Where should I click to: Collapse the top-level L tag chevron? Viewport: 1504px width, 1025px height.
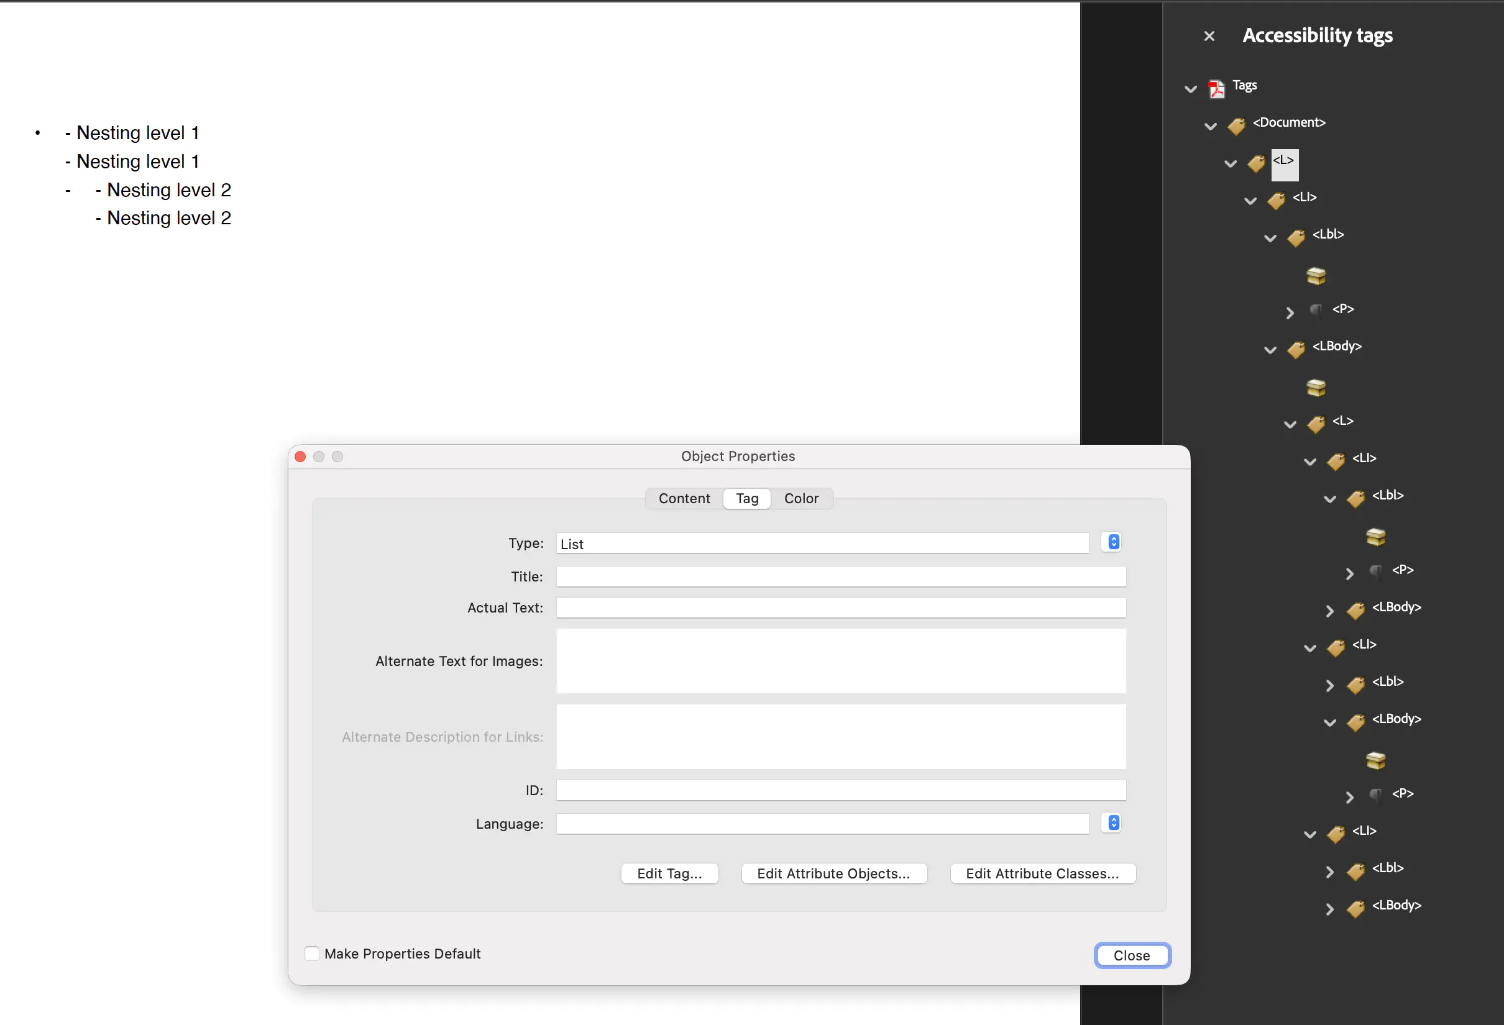1231,163
